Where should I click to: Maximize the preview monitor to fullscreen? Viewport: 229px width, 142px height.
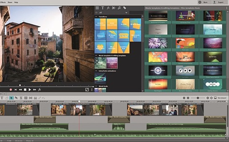coord(87,89)
